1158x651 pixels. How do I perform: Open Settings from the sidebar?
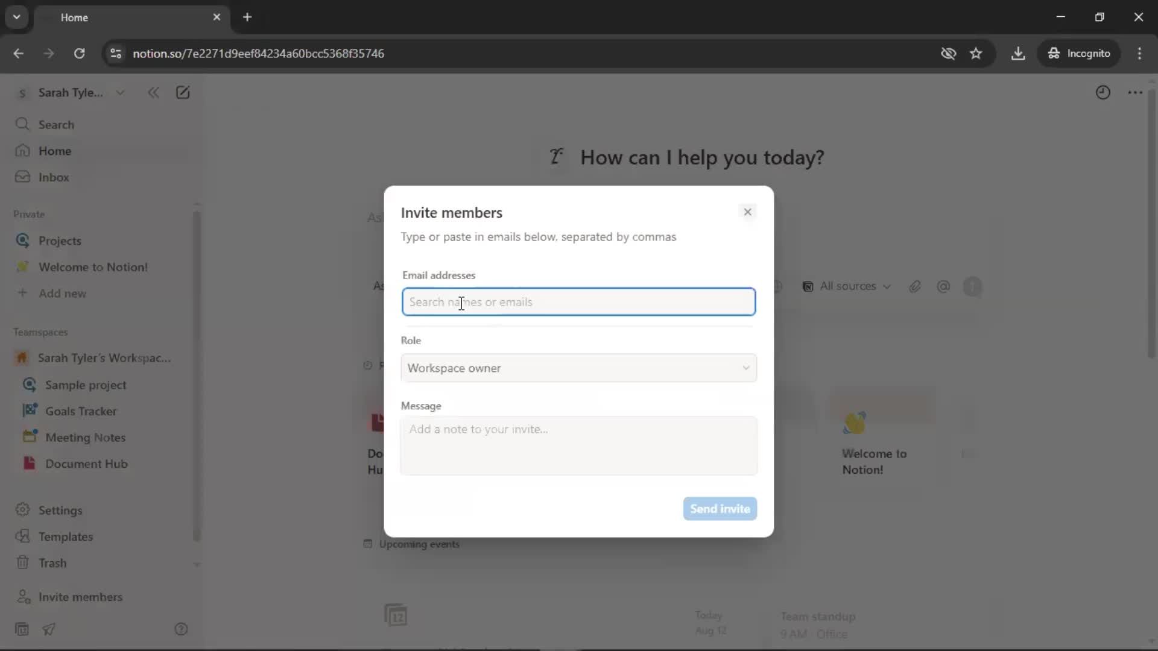pyautogui.click(x=60, y=510)
